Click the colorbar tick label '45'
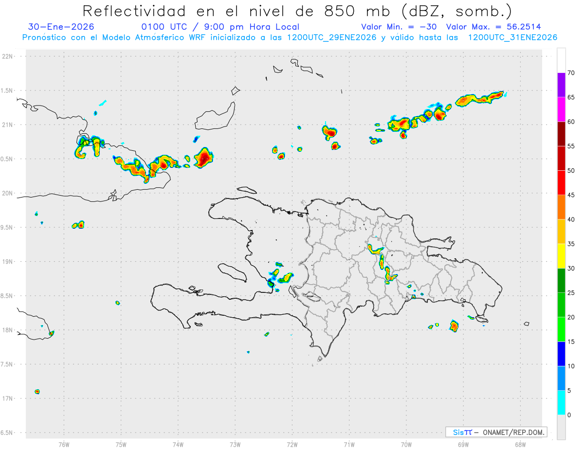584x451 pixels. 571,195
